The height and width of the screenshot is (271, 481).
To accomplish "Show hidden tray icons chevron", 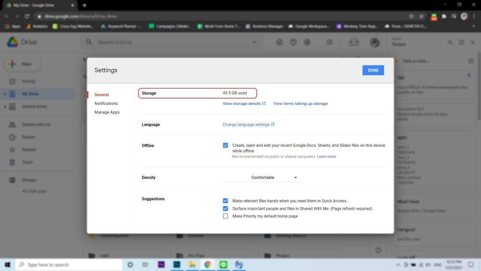I will coord(398,264).
